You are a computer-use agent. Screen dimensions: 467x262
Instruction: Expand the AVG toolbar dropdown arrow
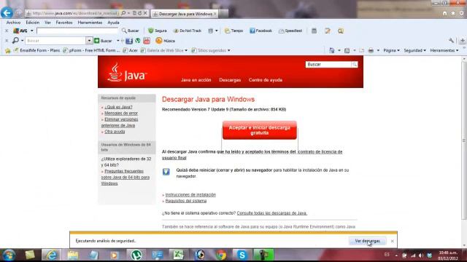coord(32,31)
